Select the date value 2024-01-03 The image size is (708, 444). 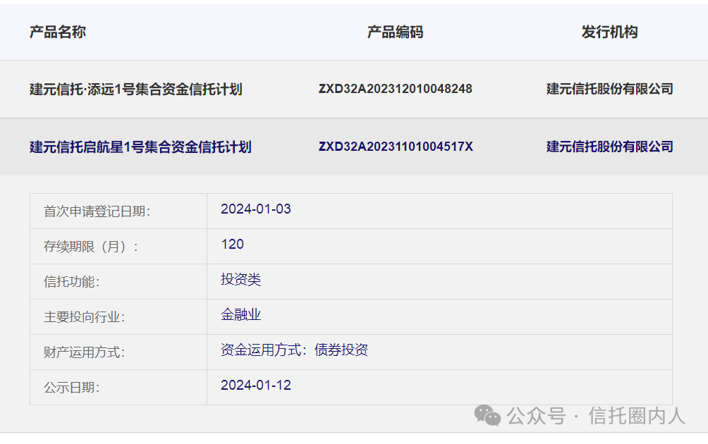pyautogui.click(x=256, y=209)
